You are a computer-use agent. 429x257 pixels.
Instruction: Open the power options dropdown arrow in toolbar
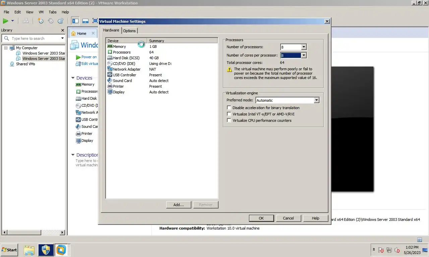point(12,21)
